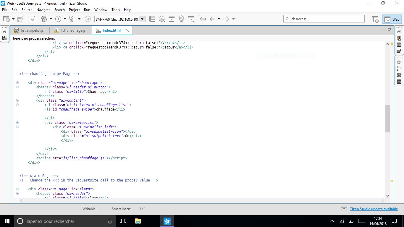This screenshot has width=404, height=227.
Task: Open the Project menu
Action: (x=75, y=10)
